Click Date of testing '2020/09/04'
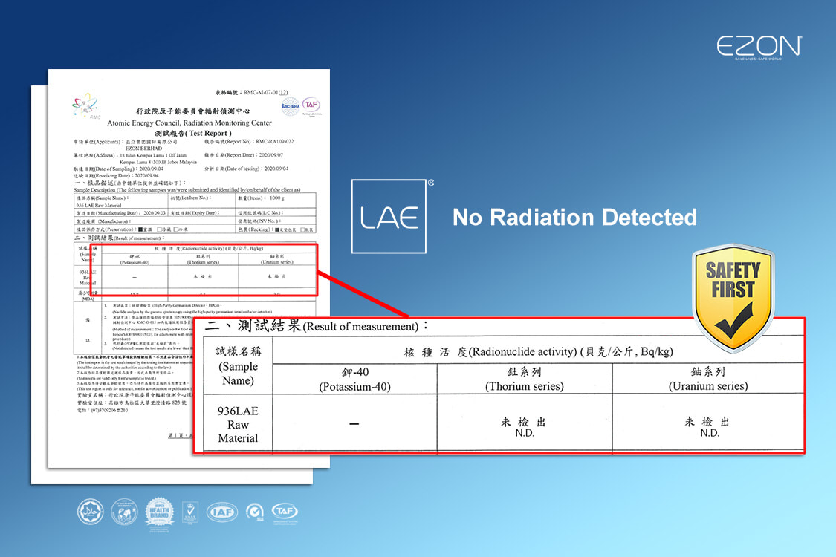This screenshot has width=836, height=557. (x=276, y=169)
